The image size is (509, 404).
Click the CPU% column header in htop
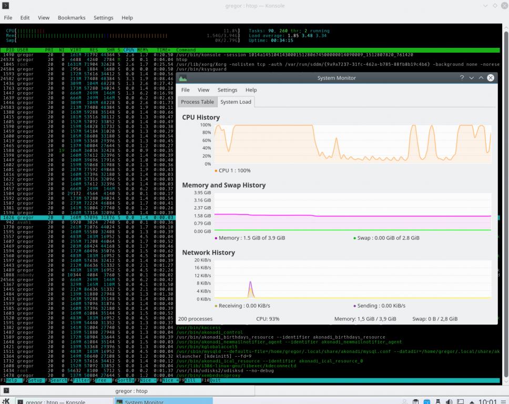(x=129, y=50)
